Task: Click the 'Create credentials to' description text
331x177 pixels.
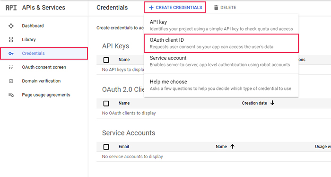Action: point(120,28)
